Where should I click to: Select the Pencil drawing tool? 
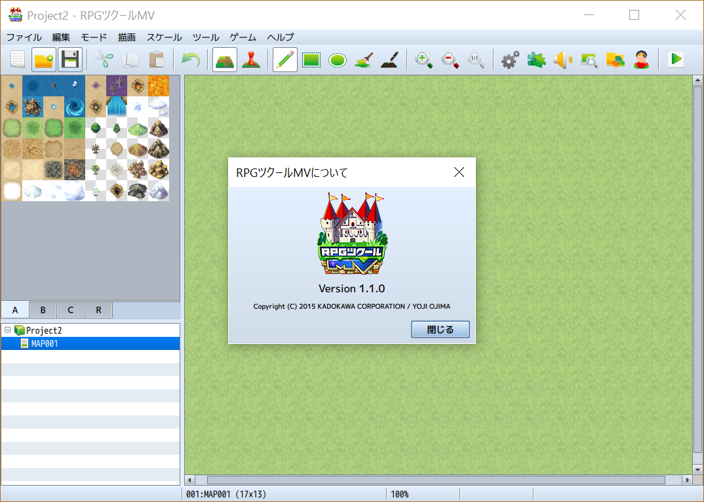click(285, 60)
